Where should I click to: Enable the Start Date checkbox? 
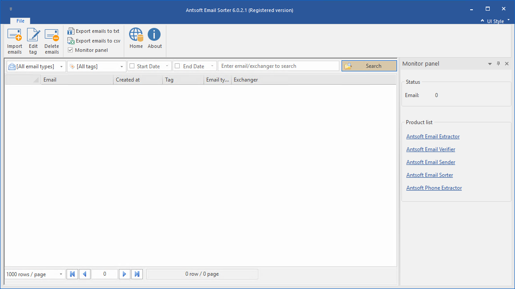(132, 66)
